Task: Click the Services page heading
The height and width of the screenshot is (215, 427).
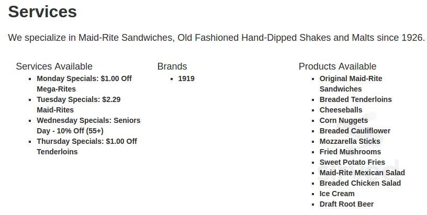Action: pyautogui.click(x=42, y=12)
